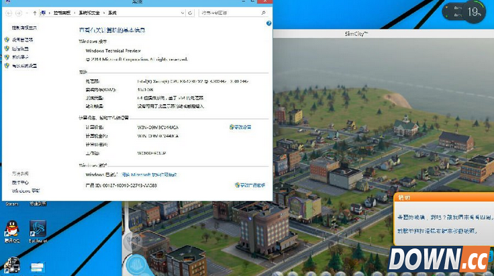Open the Windows Update link in the bottom-left sidebar

point(26,191)
